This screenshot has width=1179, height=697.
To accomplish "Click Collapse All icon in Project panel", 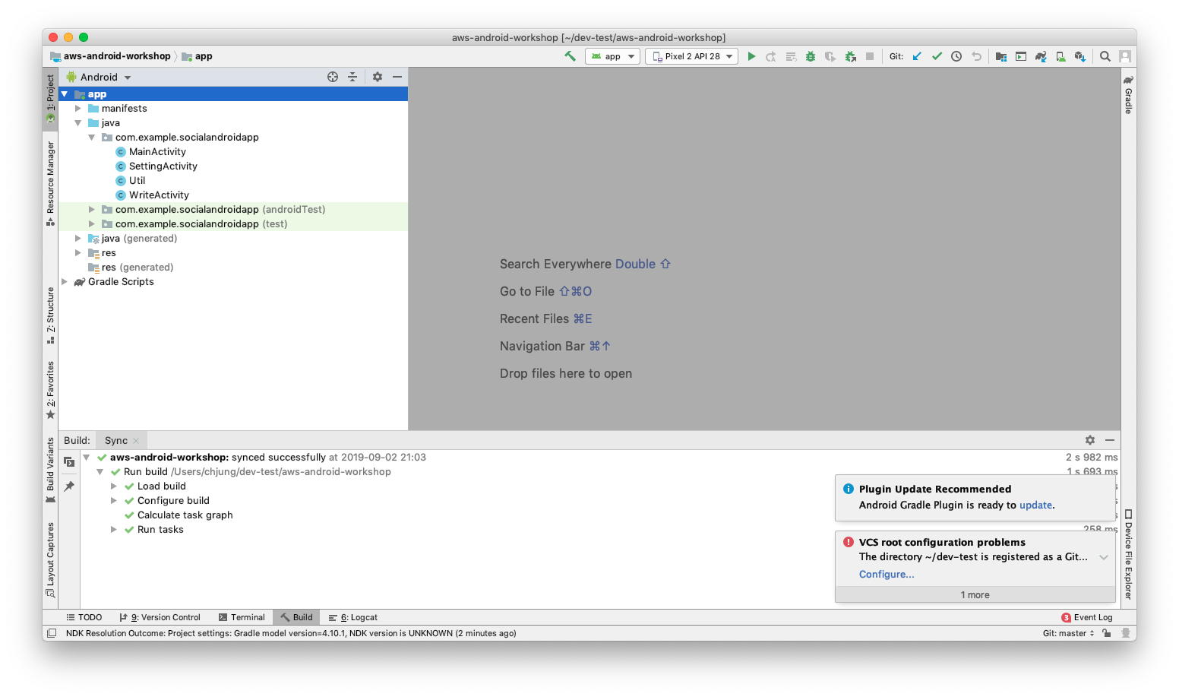I will [352, 77].
